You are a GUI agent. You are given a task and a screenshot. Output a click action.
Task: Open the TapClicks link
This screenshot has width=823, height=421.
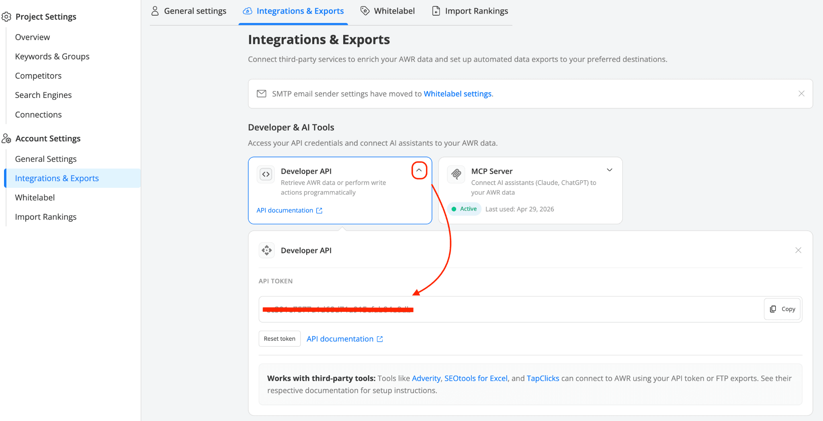543,378
